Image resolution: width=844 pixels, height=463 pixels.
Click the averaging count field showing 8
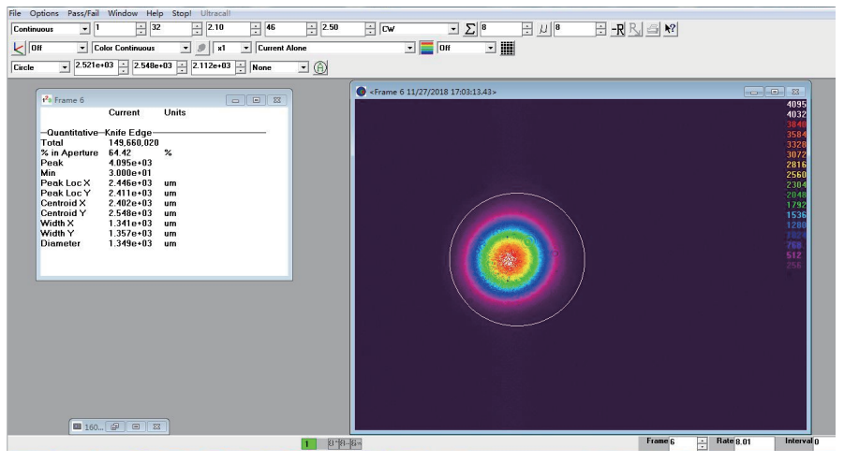[x=574, y=28]
